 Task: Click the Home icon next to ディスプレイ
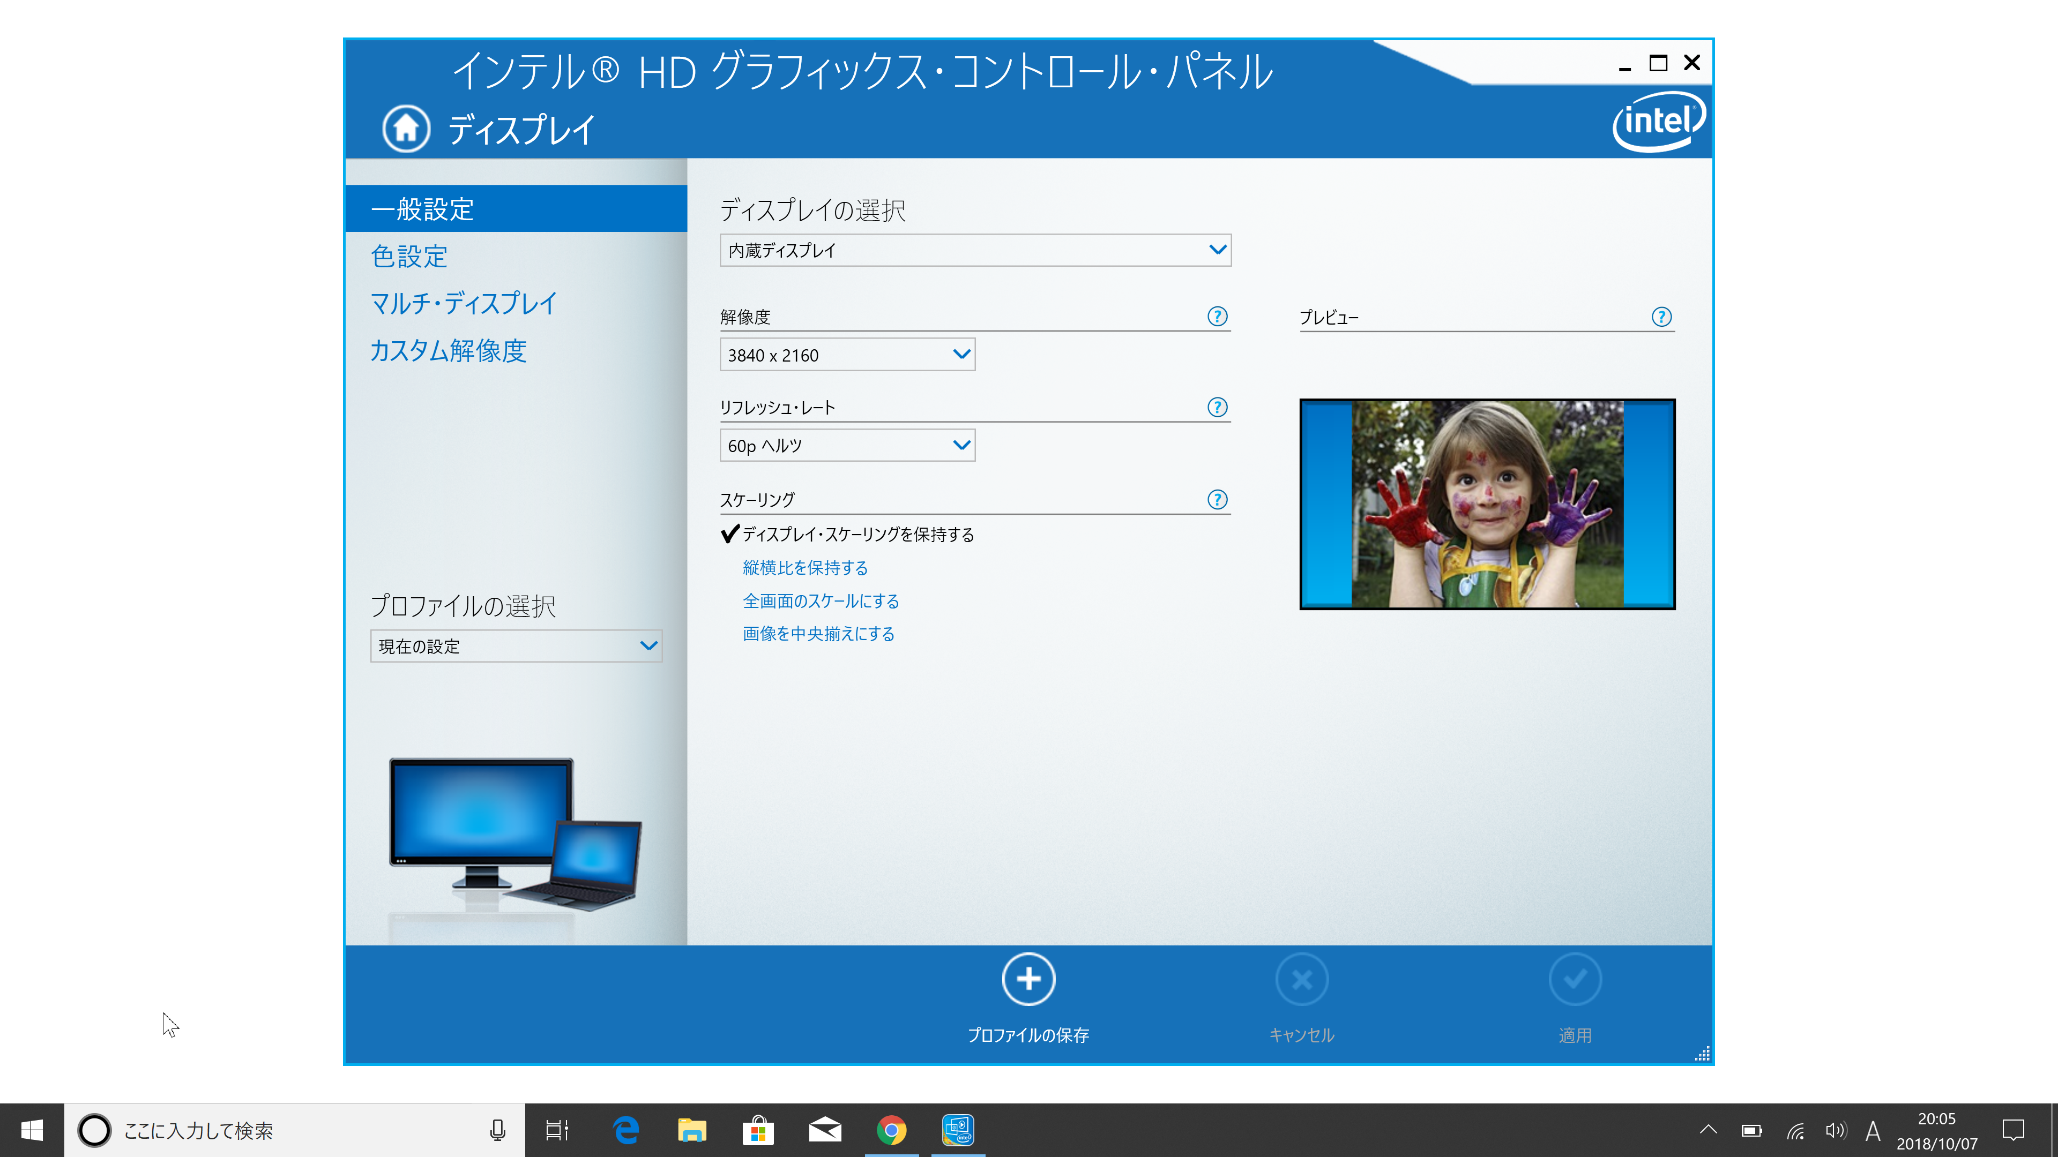406,128
